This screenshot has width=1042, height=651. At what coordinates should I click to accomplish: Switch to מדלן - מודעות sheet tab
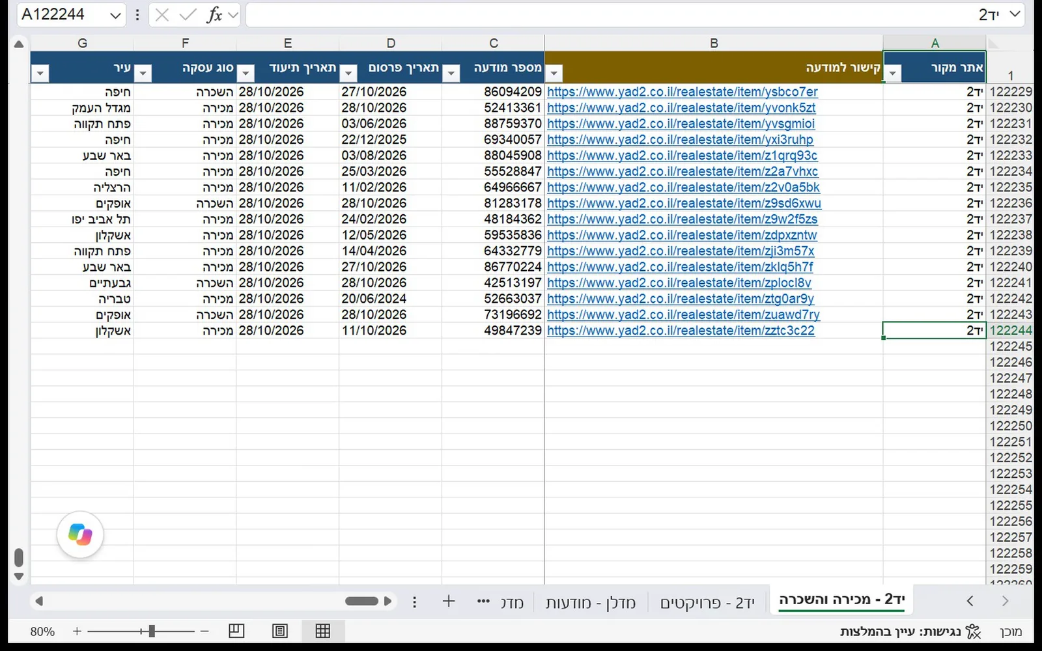tap(591, 603)
